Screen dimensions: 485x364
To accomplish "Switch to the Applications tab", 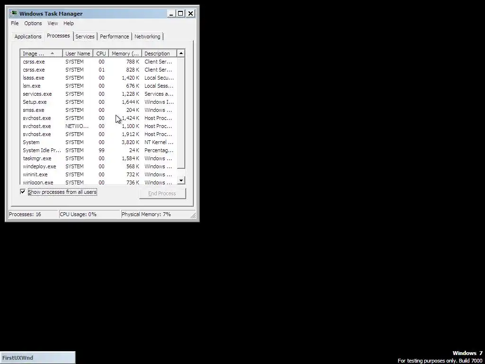I will [28, 36].
